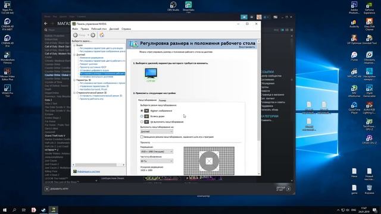Open Glary Disk Cleaner desktop icon
The width and height of the screenshot is (381, 214).
point(369,24)
